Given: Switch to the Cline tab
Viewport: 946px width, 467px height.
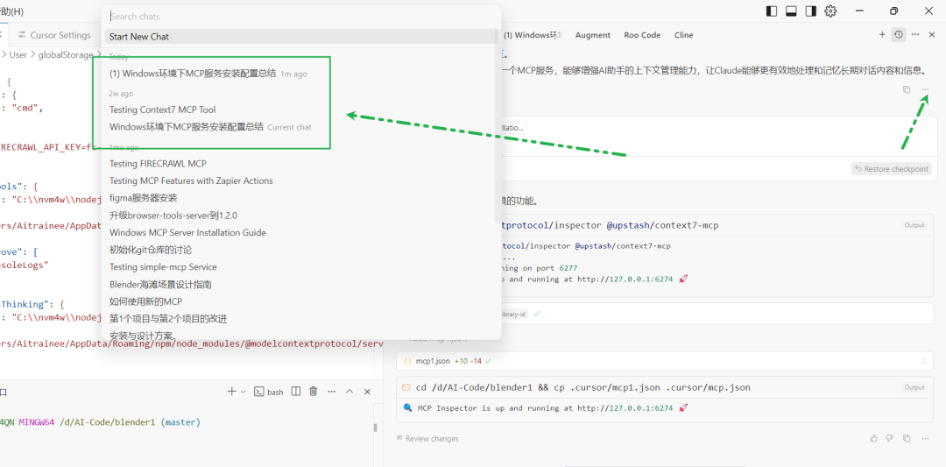Looking at the screenshot, I should click(x=683, y=35).
